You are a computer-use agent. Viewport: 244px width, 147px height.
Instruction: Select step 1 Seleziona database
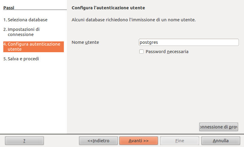tap(25, 20)
